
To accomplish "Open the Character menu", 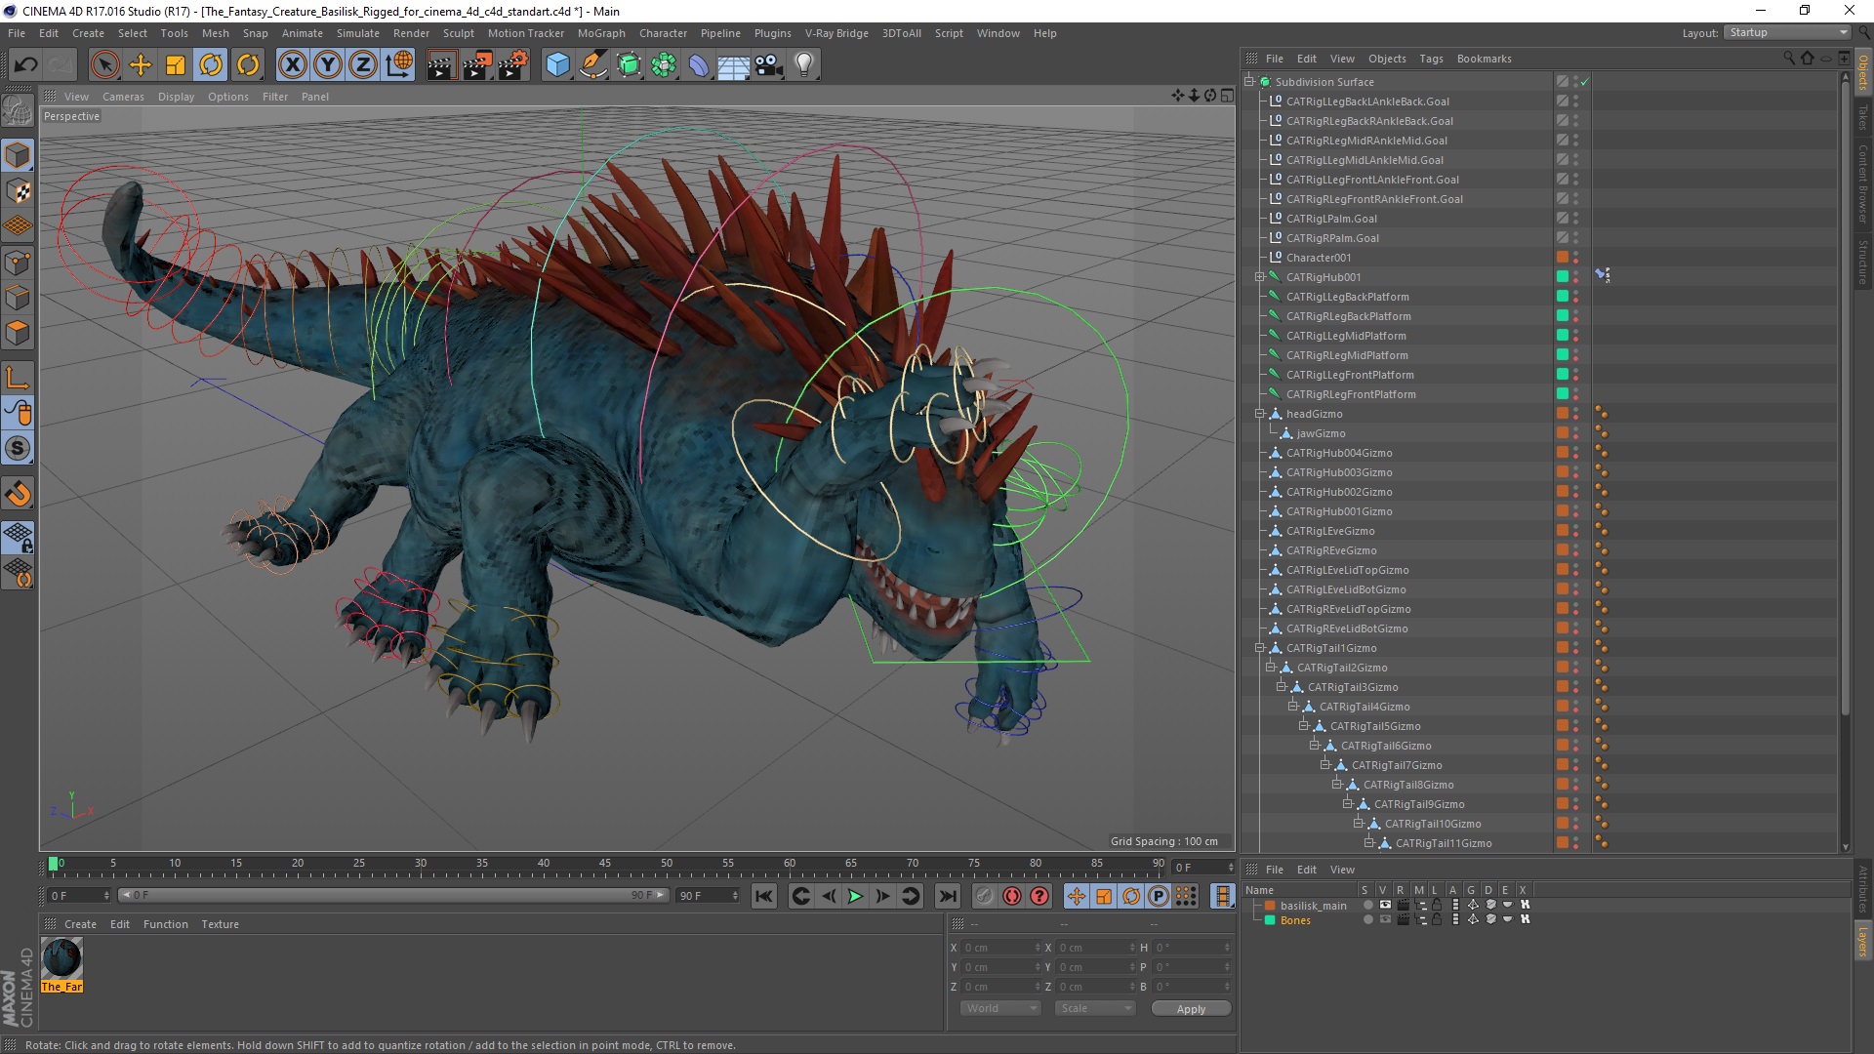I will coord(663,33).
